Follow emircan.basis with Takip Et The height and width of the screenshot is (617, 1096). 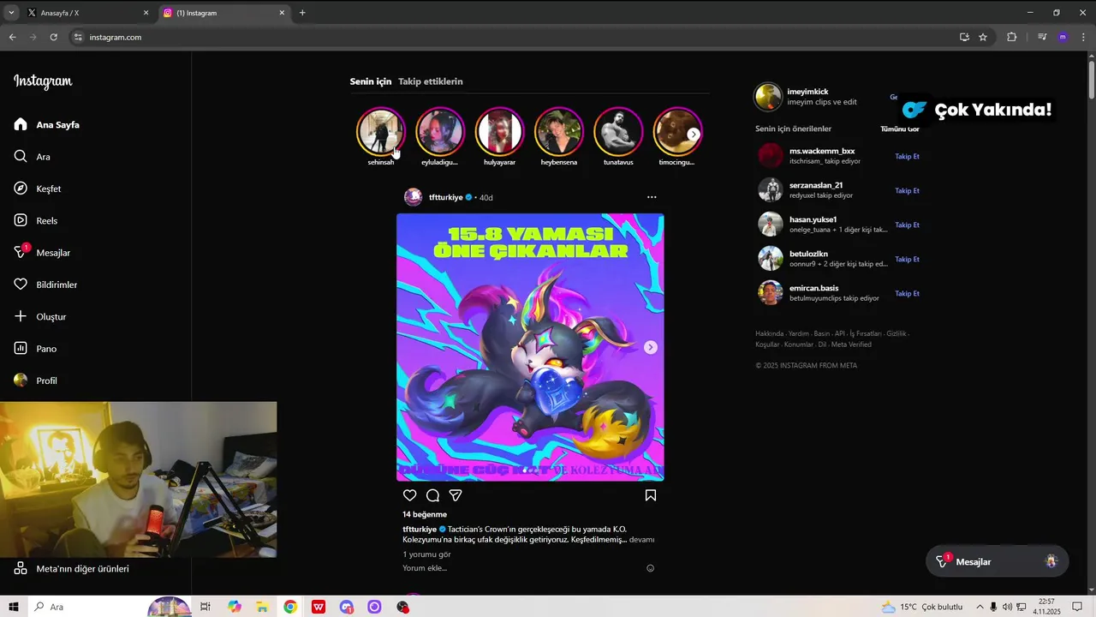[907, 294]
